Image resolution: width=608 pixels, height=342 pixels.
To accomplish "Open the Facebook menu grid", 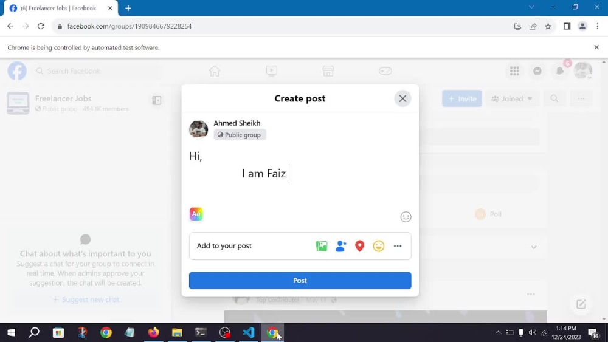I will (x=514, y=71).
